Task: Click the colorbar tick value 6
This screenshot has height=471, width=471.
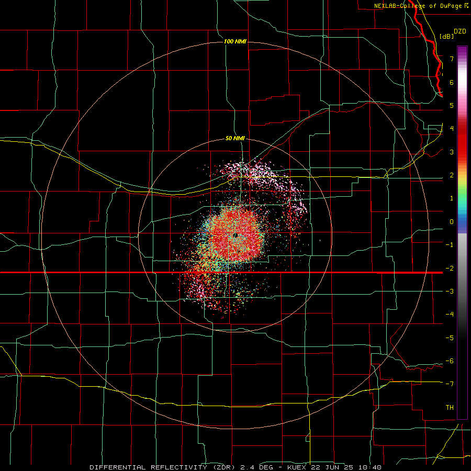Action: 452,82
